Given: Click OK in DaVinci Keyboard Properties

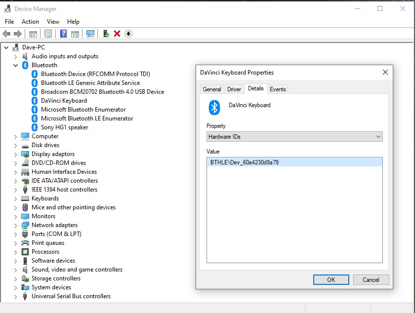Looking at the screenshot, I should 331,279.
